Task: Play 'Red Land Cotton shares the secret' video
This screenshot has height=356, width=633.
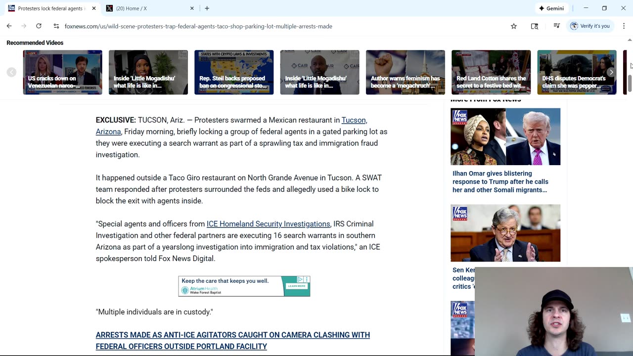Action: [x=491, y=72]
